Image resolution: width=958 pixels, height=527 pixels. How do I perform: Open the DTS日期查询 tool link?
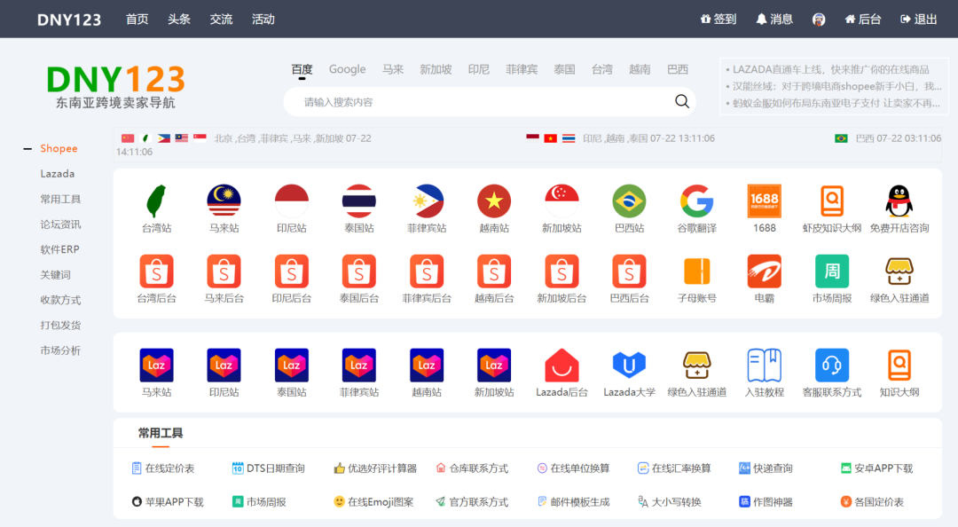click(268, 468)
